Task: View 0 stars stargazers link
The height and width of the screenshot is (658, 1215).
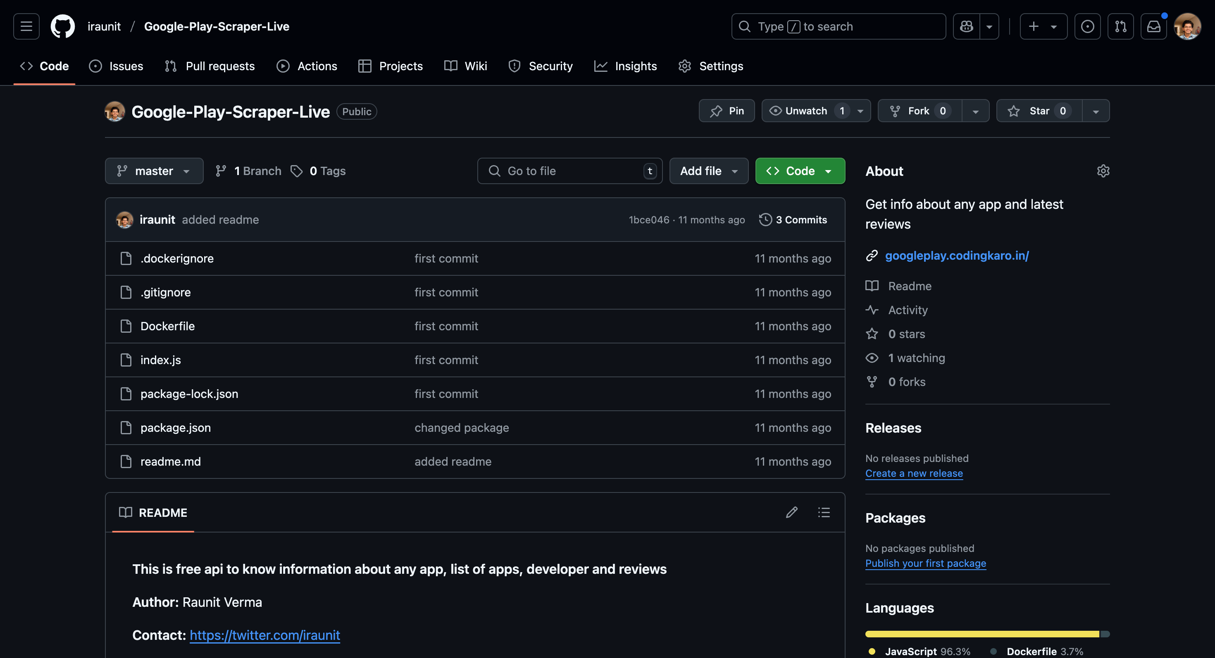Action: click(895, 334)
